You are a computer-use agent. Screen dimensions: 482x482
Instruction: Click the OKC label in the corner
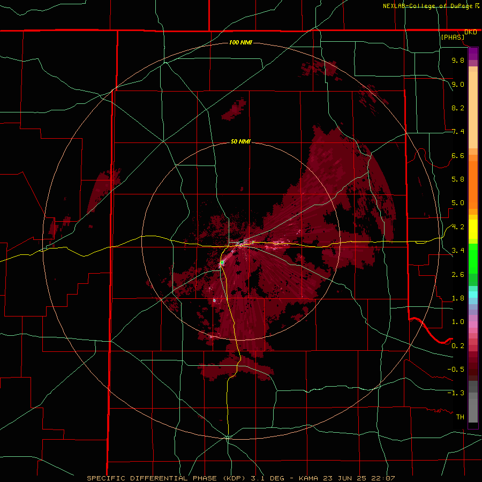point(471,32)
